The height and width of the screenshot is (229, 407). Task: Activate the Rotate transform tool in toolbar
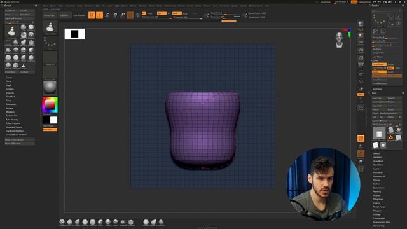point(123,15)
